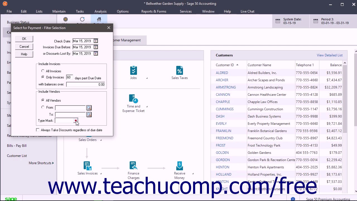This screenshot has width=357, height=201.
Task: Expand the Sales Invoices dropdown arrow
Action: [x=101, y=173]
